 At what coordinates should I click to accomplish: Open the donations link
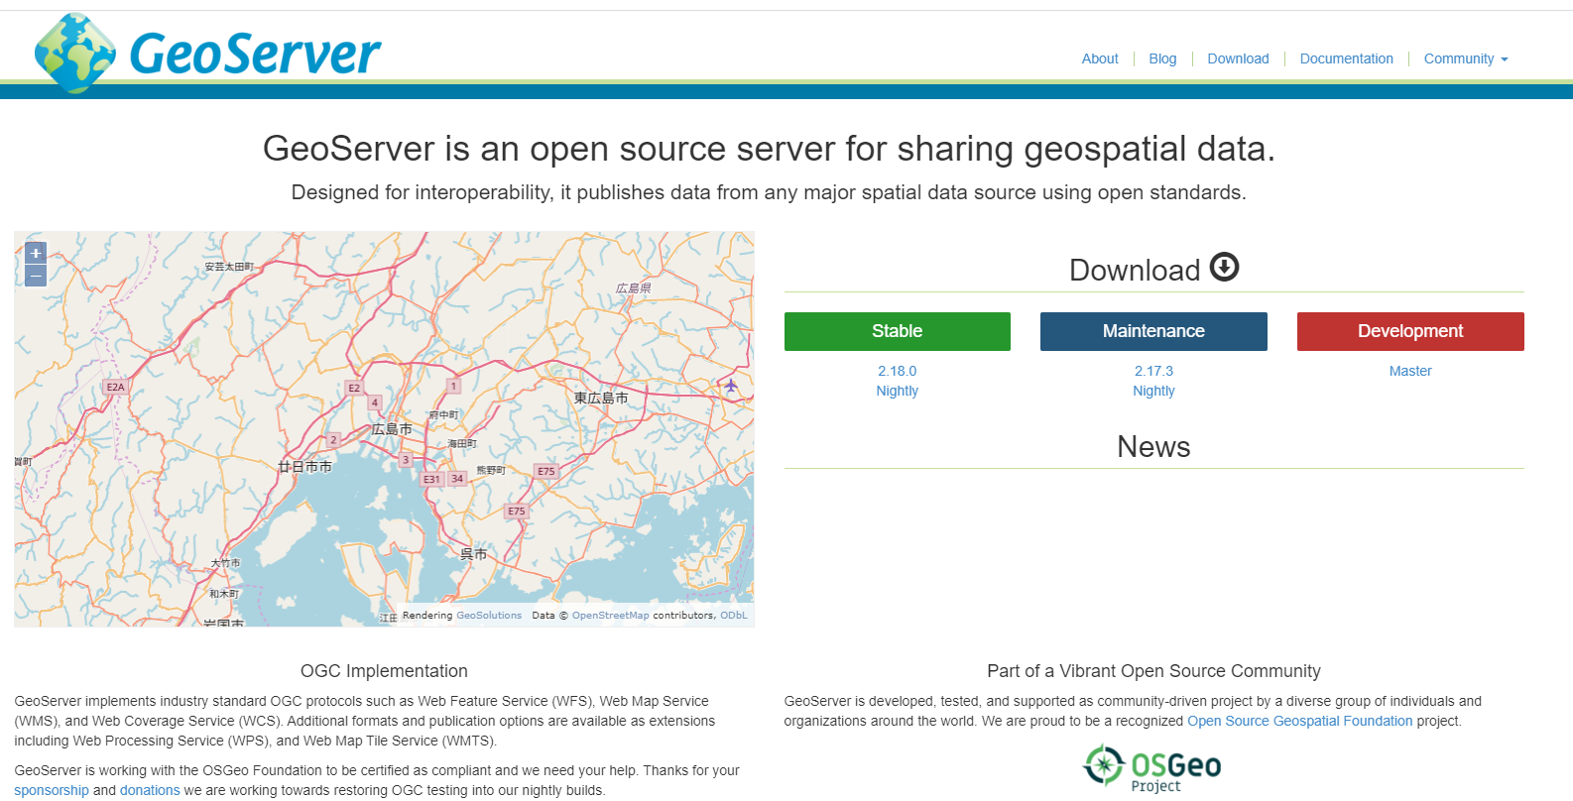pos(150,790)
